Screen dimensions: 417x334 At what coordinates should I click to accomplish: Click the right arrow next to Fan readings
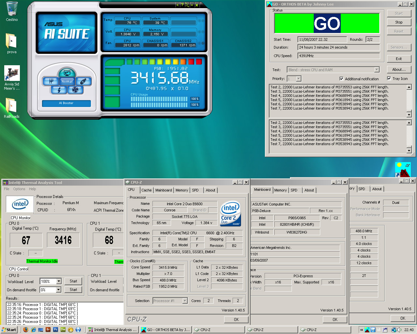point(203,43)
